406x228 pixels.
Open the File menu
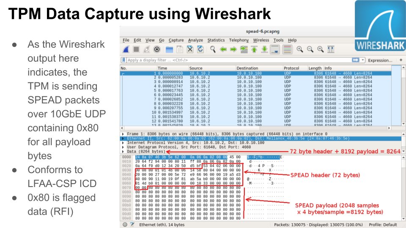tap(126, 40)
